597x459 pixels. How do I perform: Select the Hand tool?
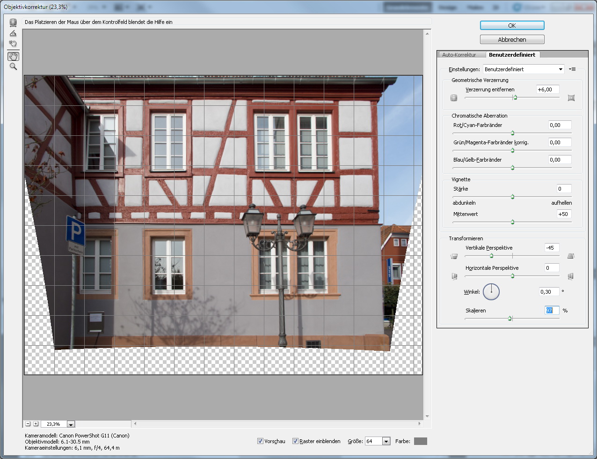coord(13,56)
